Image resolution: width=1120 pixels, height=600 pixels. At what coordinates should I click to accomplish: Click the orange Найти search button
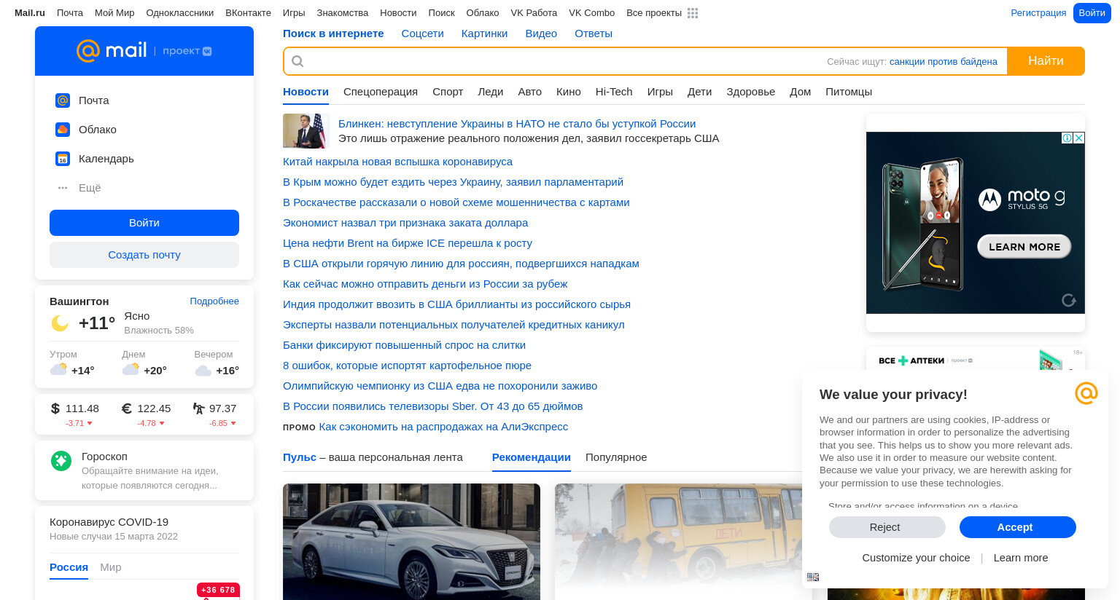coord(1046,61)
